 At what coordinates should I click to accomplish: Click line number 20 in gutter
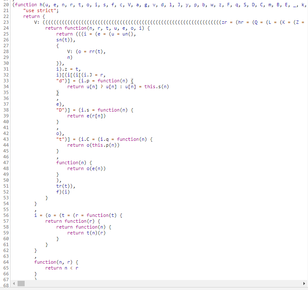(6, 5)
